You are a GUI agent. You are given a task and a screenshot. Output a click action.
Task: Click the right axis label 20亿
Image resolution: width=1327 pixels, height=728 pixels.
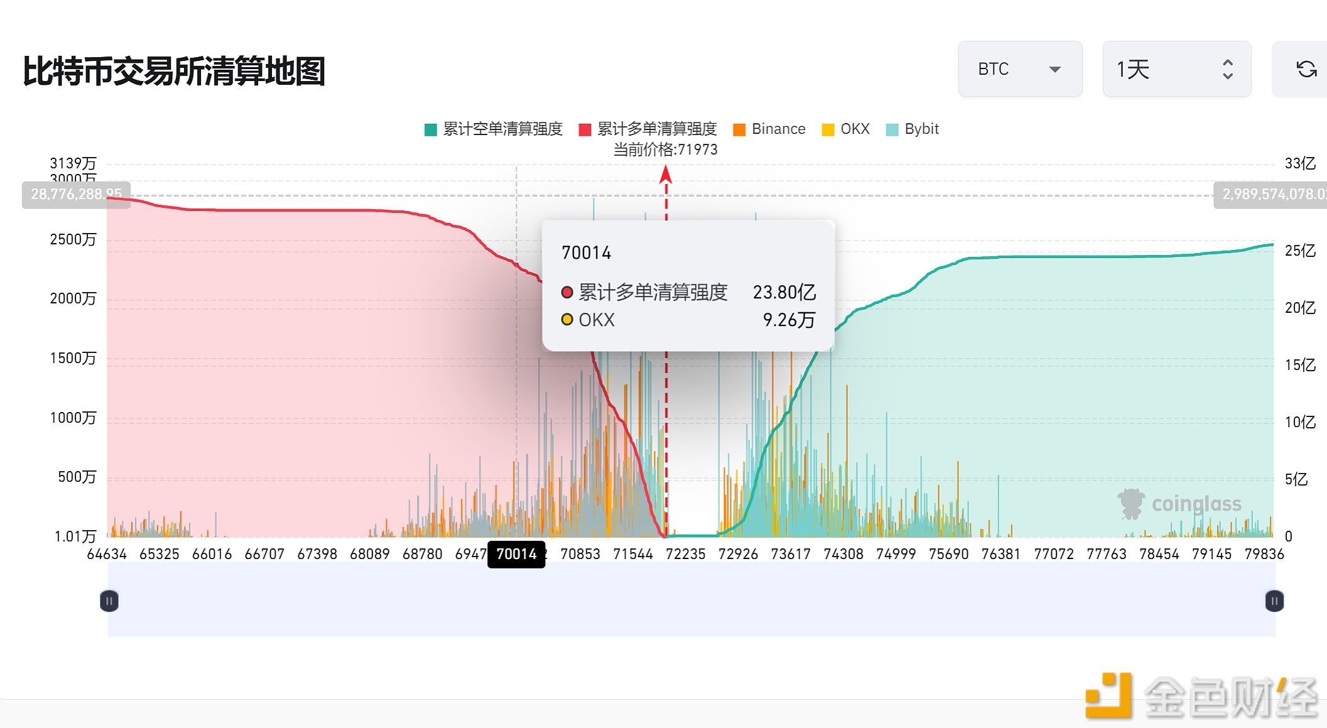pos(1300,308)
